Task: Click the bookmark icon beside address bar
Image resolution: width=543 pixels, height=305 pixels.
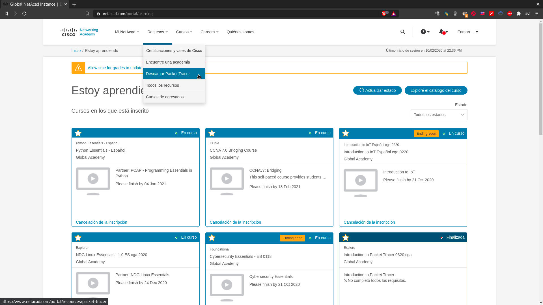Action: click(x=87, y=14)
